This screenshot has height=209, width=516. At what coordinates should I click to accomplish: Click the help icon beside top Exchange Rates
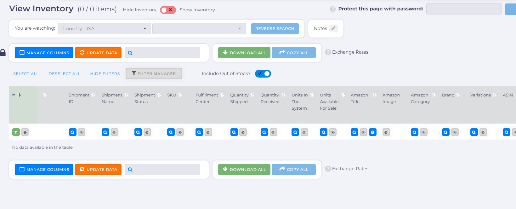tap(328, 52)
